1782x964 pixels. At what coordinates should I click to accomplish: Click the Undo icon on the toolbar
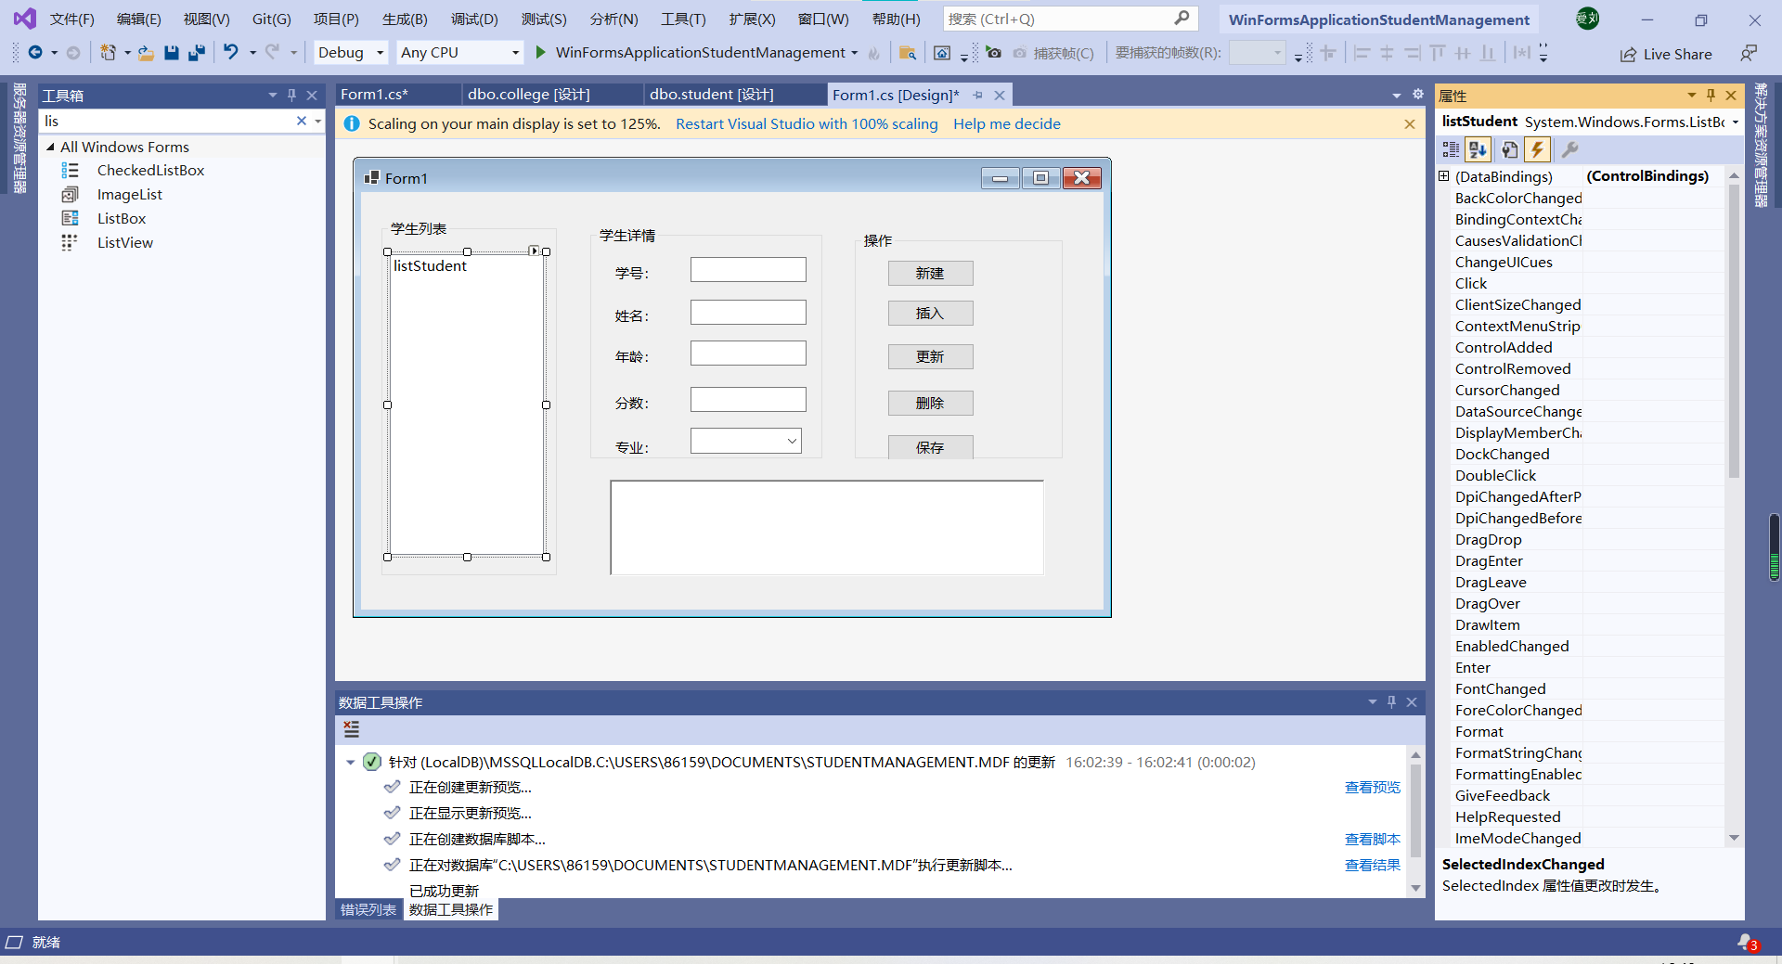tap(231, 53)
